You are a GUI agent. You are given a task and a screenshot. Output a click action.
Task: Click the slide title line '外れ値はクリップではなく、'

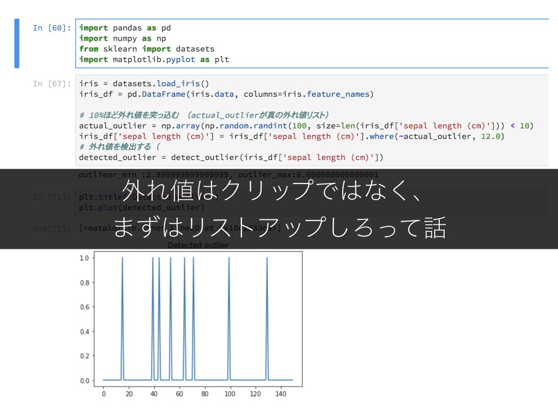(272, 190)
